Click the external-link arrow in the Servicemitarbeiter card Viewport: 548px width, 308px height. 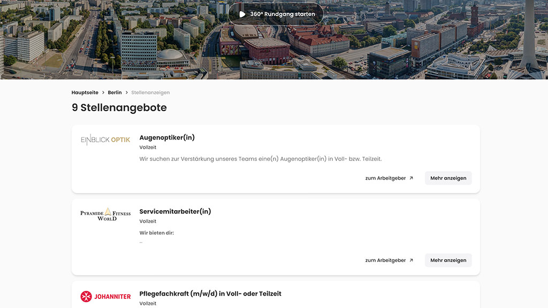coord(411,260)
